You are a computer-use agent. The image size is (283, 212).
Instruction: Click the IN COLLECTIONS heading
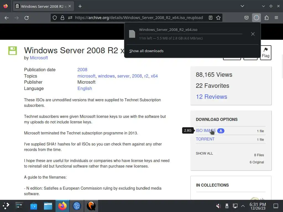coord(213,185)
